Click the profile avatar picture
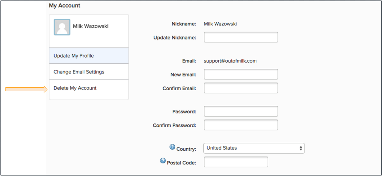Image resolution: width=382 pixels, height=176 pixels. pyautogui.click(x=62, y=27)
